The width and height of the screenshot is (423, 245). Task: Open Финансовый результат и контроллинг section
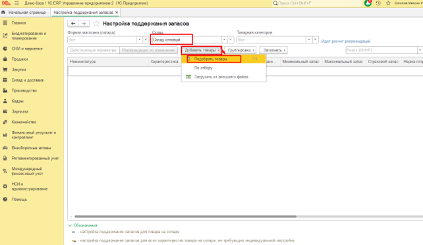tap(34, 135)
